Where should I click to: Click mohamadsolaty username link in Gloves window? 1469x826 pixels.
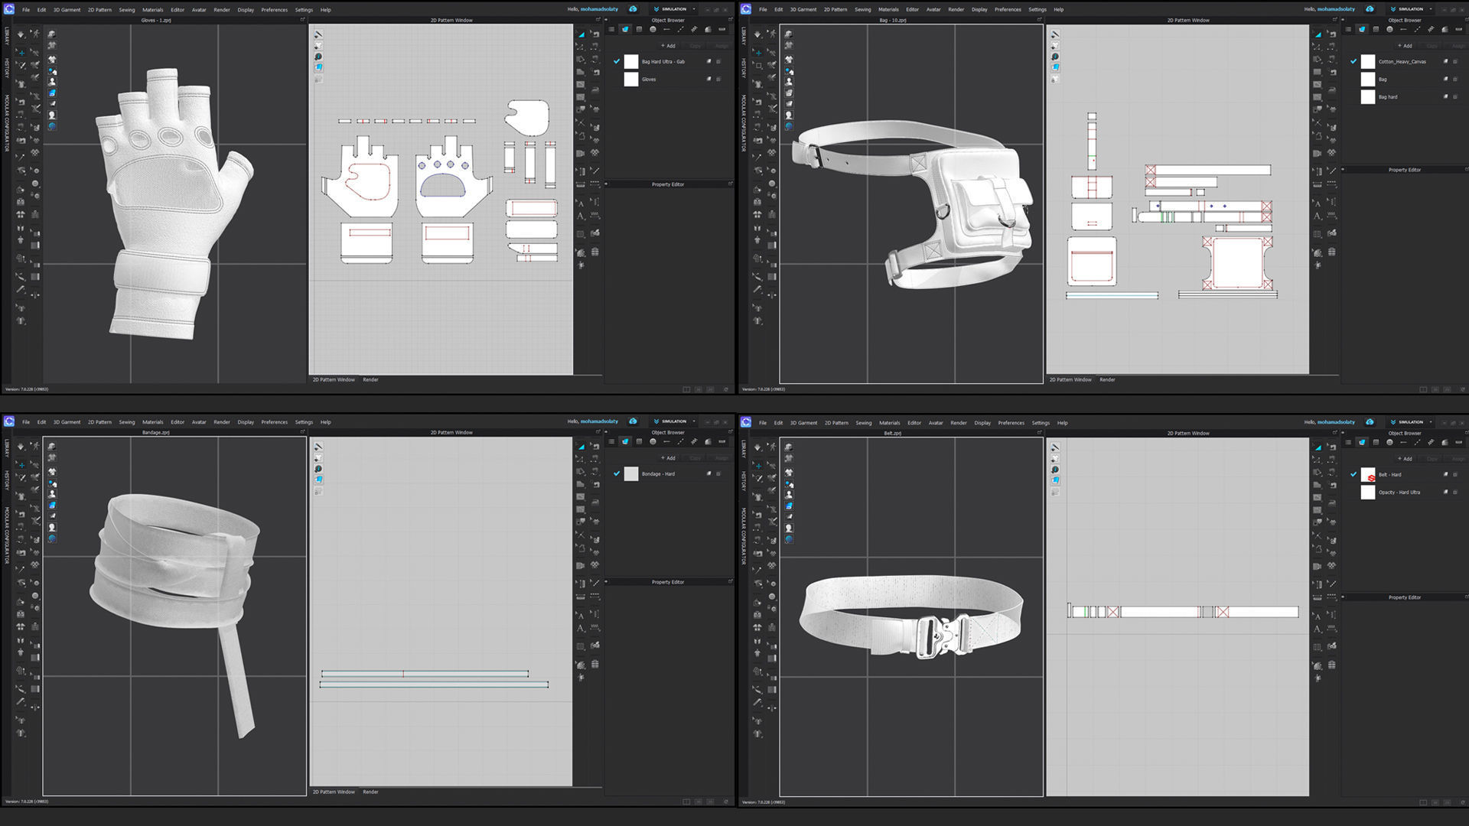pos(599,10)
